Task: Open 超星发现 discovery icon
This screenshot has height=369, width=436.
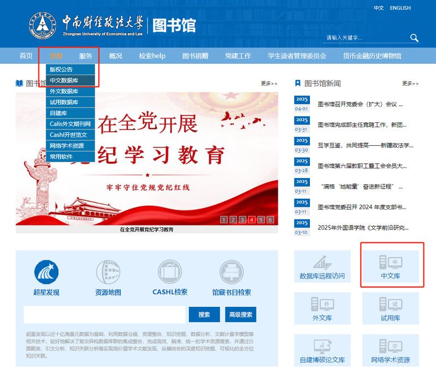Action: pos(46,272)
